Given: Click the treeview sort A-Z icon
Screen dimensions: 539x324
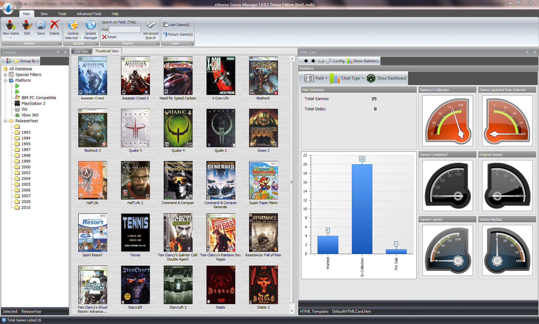Looking at the screenshot, I should tap(9, 61).
